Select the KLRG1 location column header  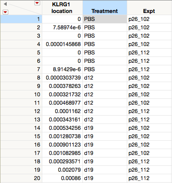62,8
